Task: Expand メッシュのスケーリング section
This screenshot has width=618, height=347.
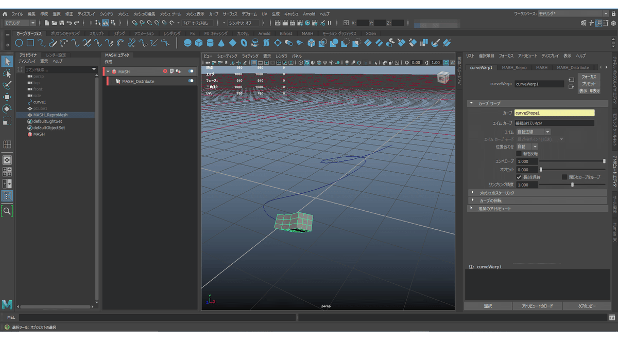Action: point(537,193)
